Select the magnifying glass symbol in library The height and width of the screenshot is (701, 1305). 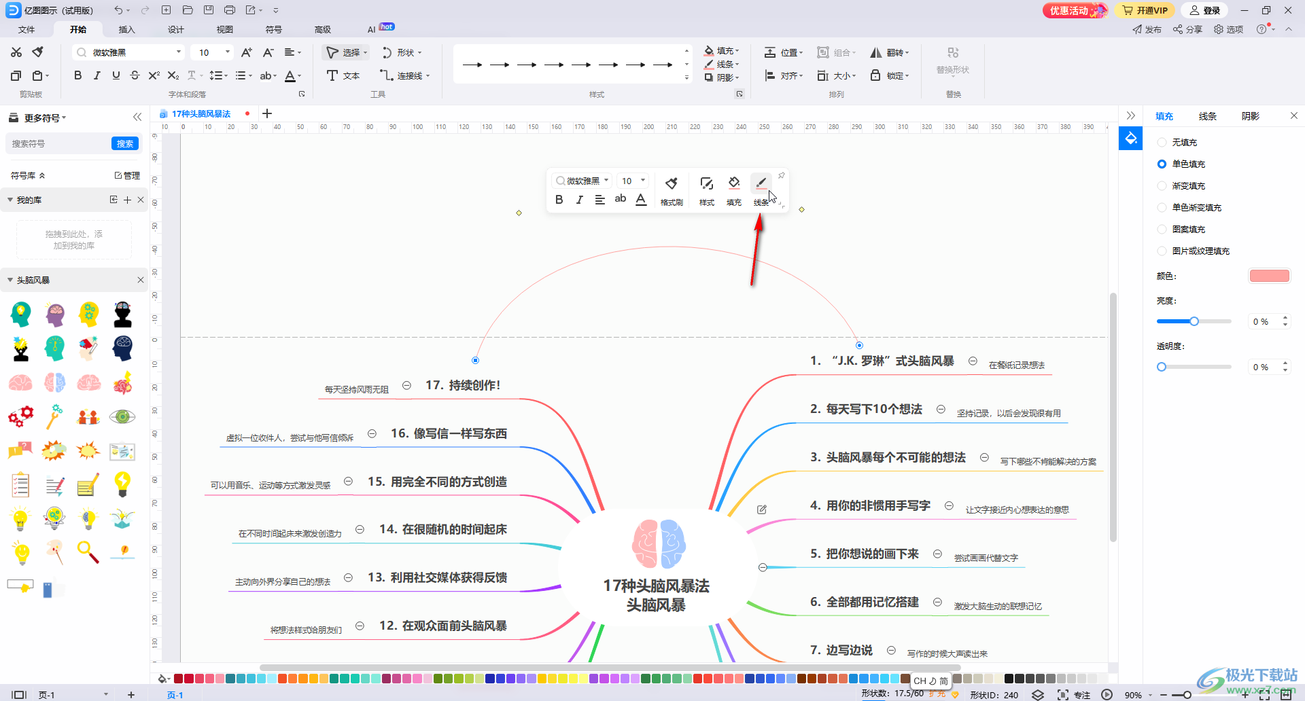coord(88,552)
